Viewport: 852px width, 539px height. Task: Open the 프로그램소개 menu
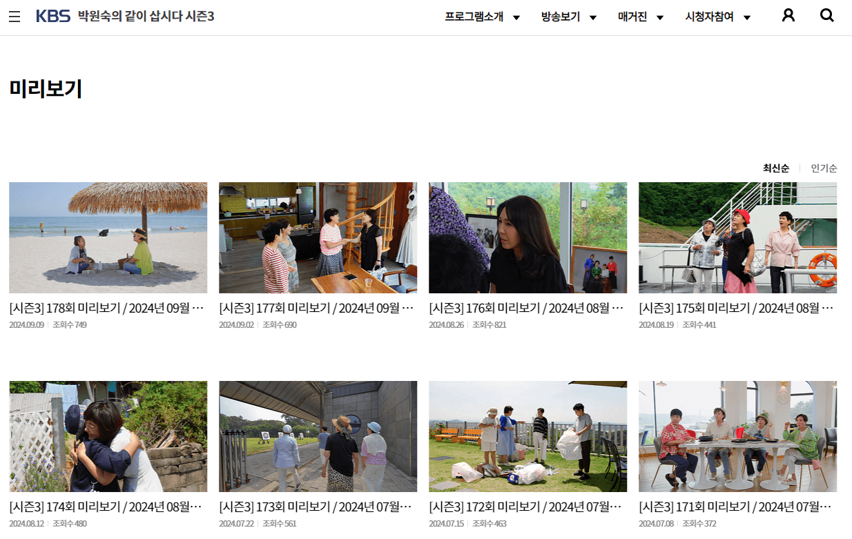pos(474,17)
